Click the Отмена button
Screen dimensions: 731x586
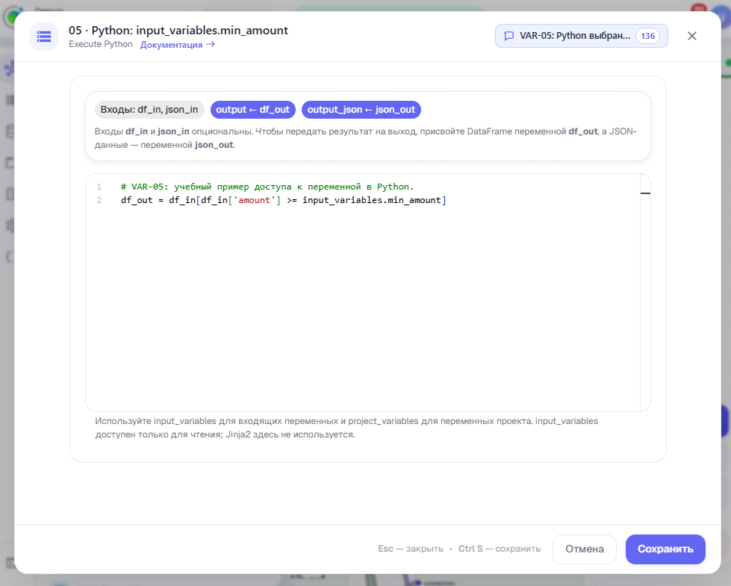585,549
